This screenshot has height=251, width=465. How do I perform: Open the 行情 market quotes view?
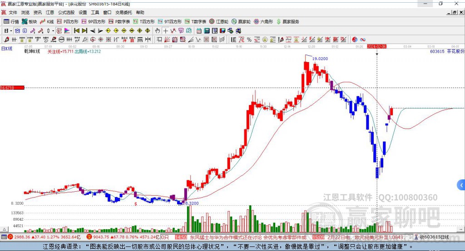(11, 22)
